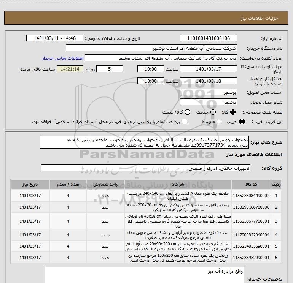Image resolution: width=293 pixels, height=283 pixels.
Task: Click product code 1156236084490002
Action: pos(251,196)
